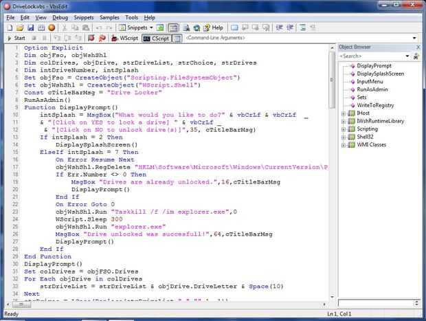The image size is (426, 321).
Task: Click the Open folder icon
Action: coord(20,27)
